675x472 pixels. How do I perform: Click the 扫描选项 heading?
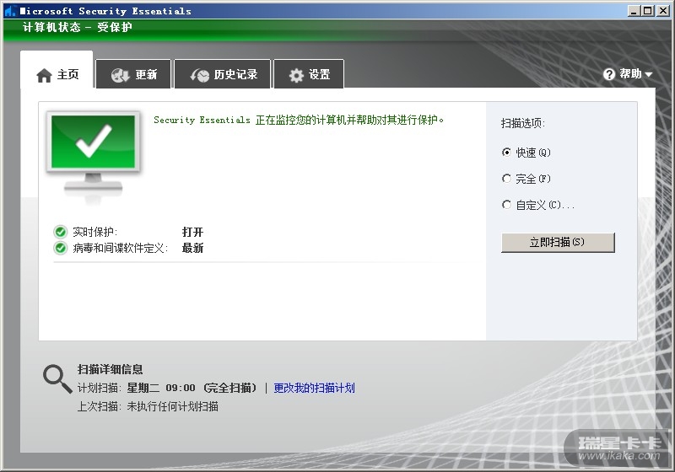pos(522,123)
